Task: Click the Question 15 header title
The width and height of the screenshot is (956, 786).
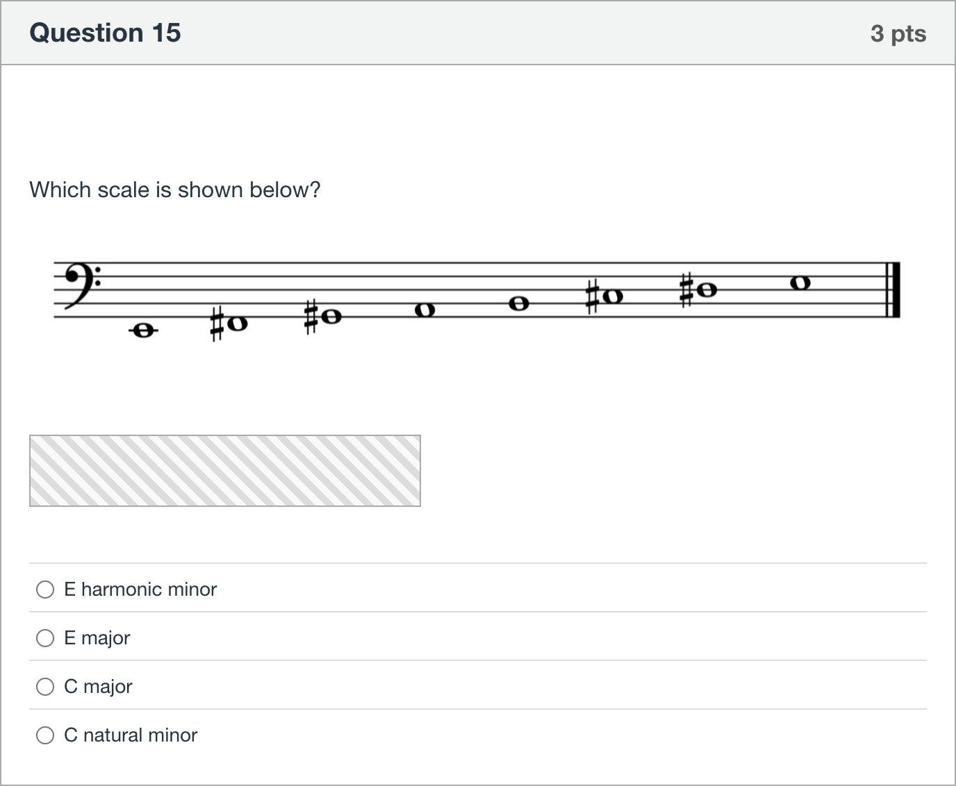Action: pyautogui.click(x=105, y=33)
